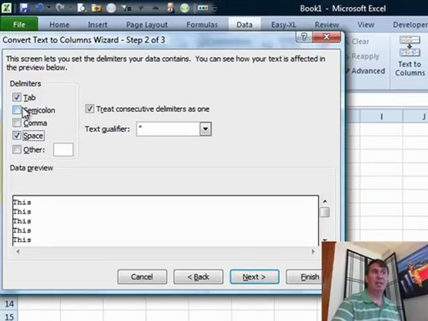Open the Text qualifier dropdown arrow
The image size is (428, 321).
click(205, 129)
